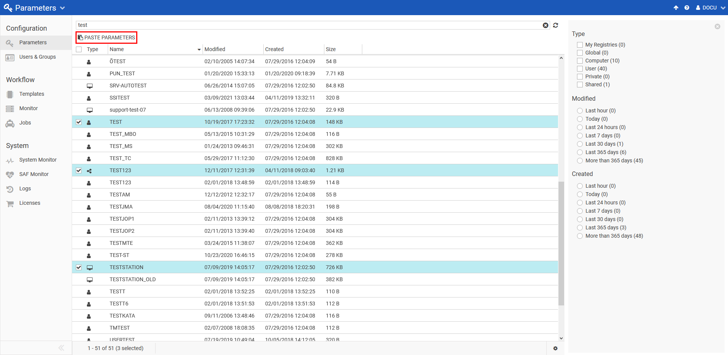Toggle the select-all checkbox in header
Viewport: 728px width, 355px height.
click(79, 49)
